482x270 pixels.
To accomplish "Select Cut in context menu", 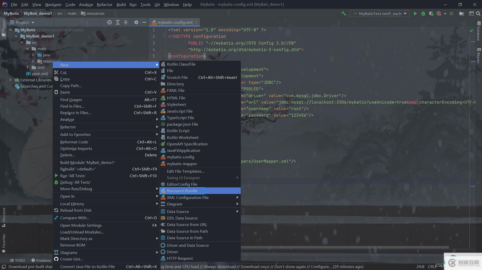I will pos(106,72).
